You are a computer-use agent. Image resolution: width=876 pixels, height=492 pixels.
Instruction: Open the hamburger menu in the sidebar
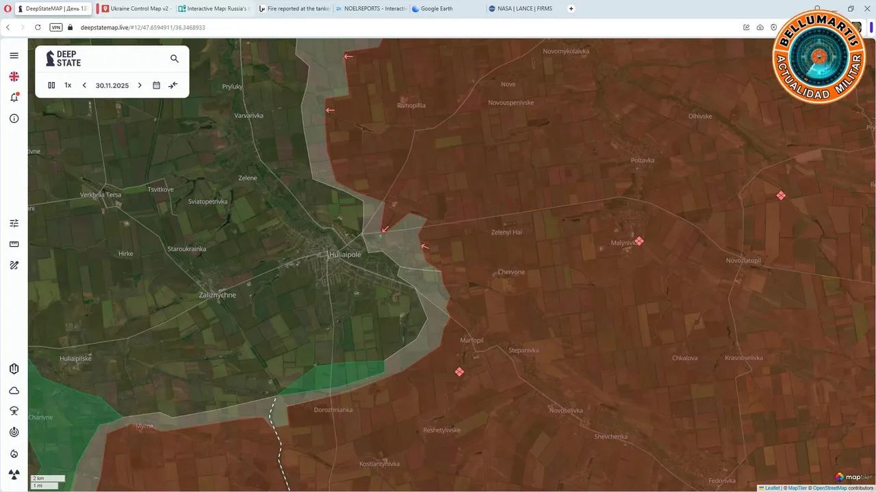[14, 55]
